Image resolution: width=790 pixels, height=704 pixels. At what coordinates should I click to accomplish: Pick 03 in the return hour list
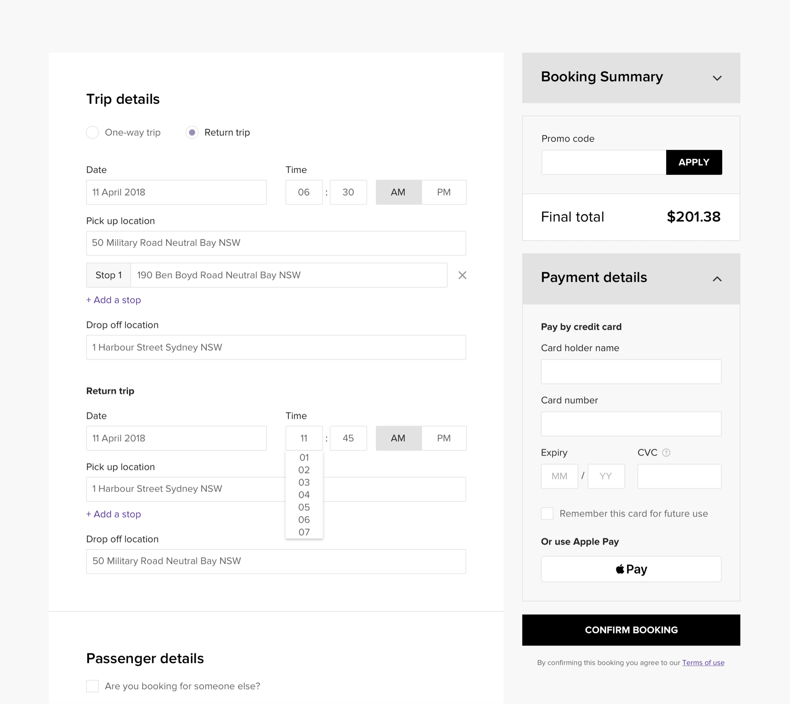click(304, 482)
